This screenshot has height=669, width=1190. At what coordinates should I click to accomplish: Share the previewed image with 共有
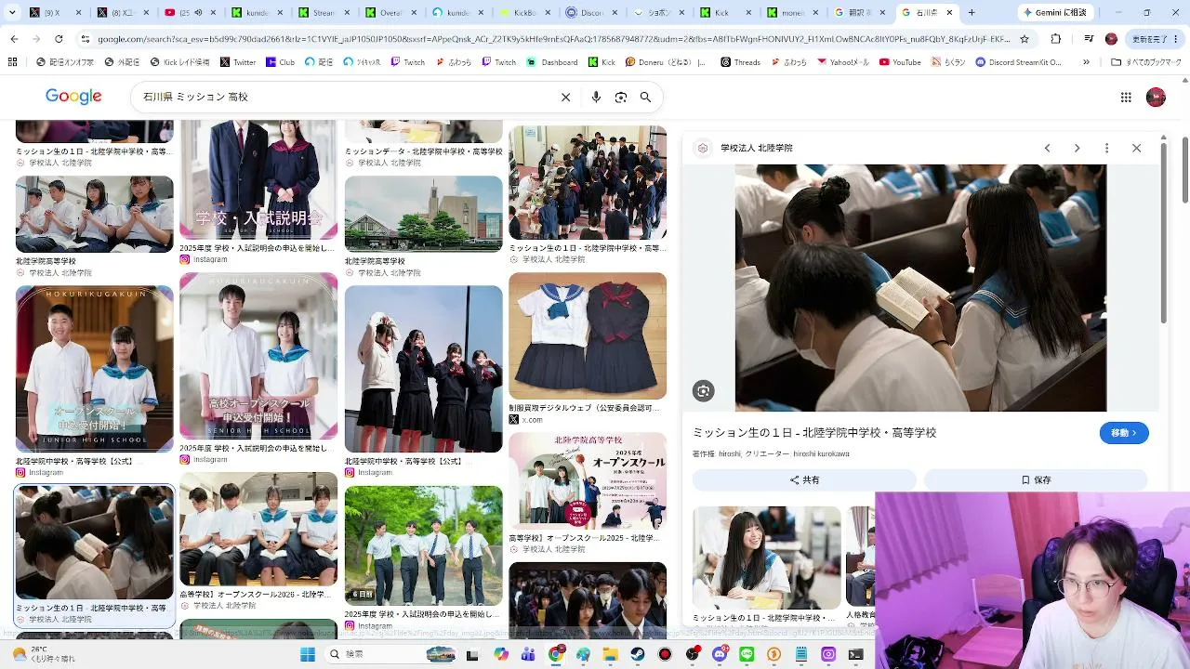[804, 480]
